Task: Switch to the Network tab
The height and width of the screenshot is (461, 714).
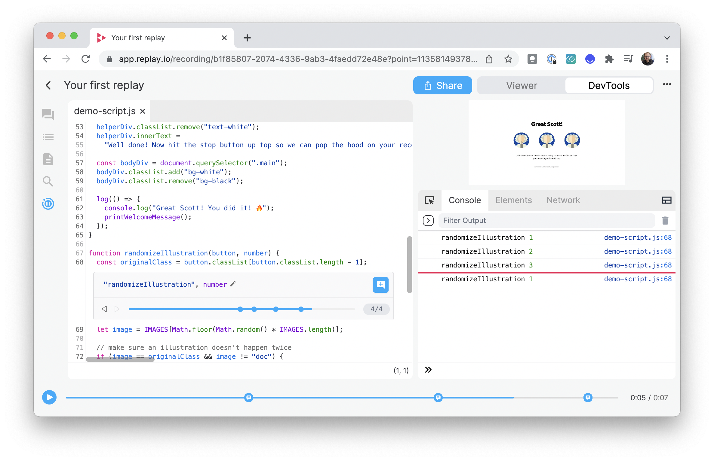Action: (x=563, y=200)
